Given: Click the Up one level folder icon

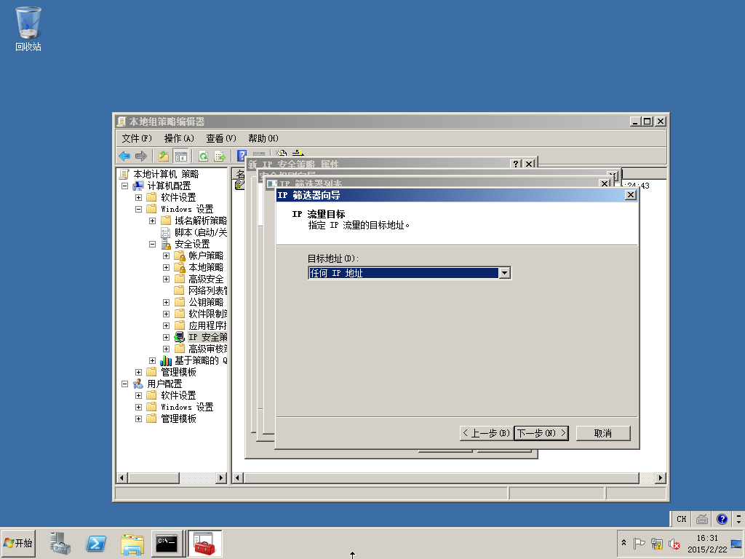Looking at the screenshot, I should pyautogui.click(x=164, y=156).
